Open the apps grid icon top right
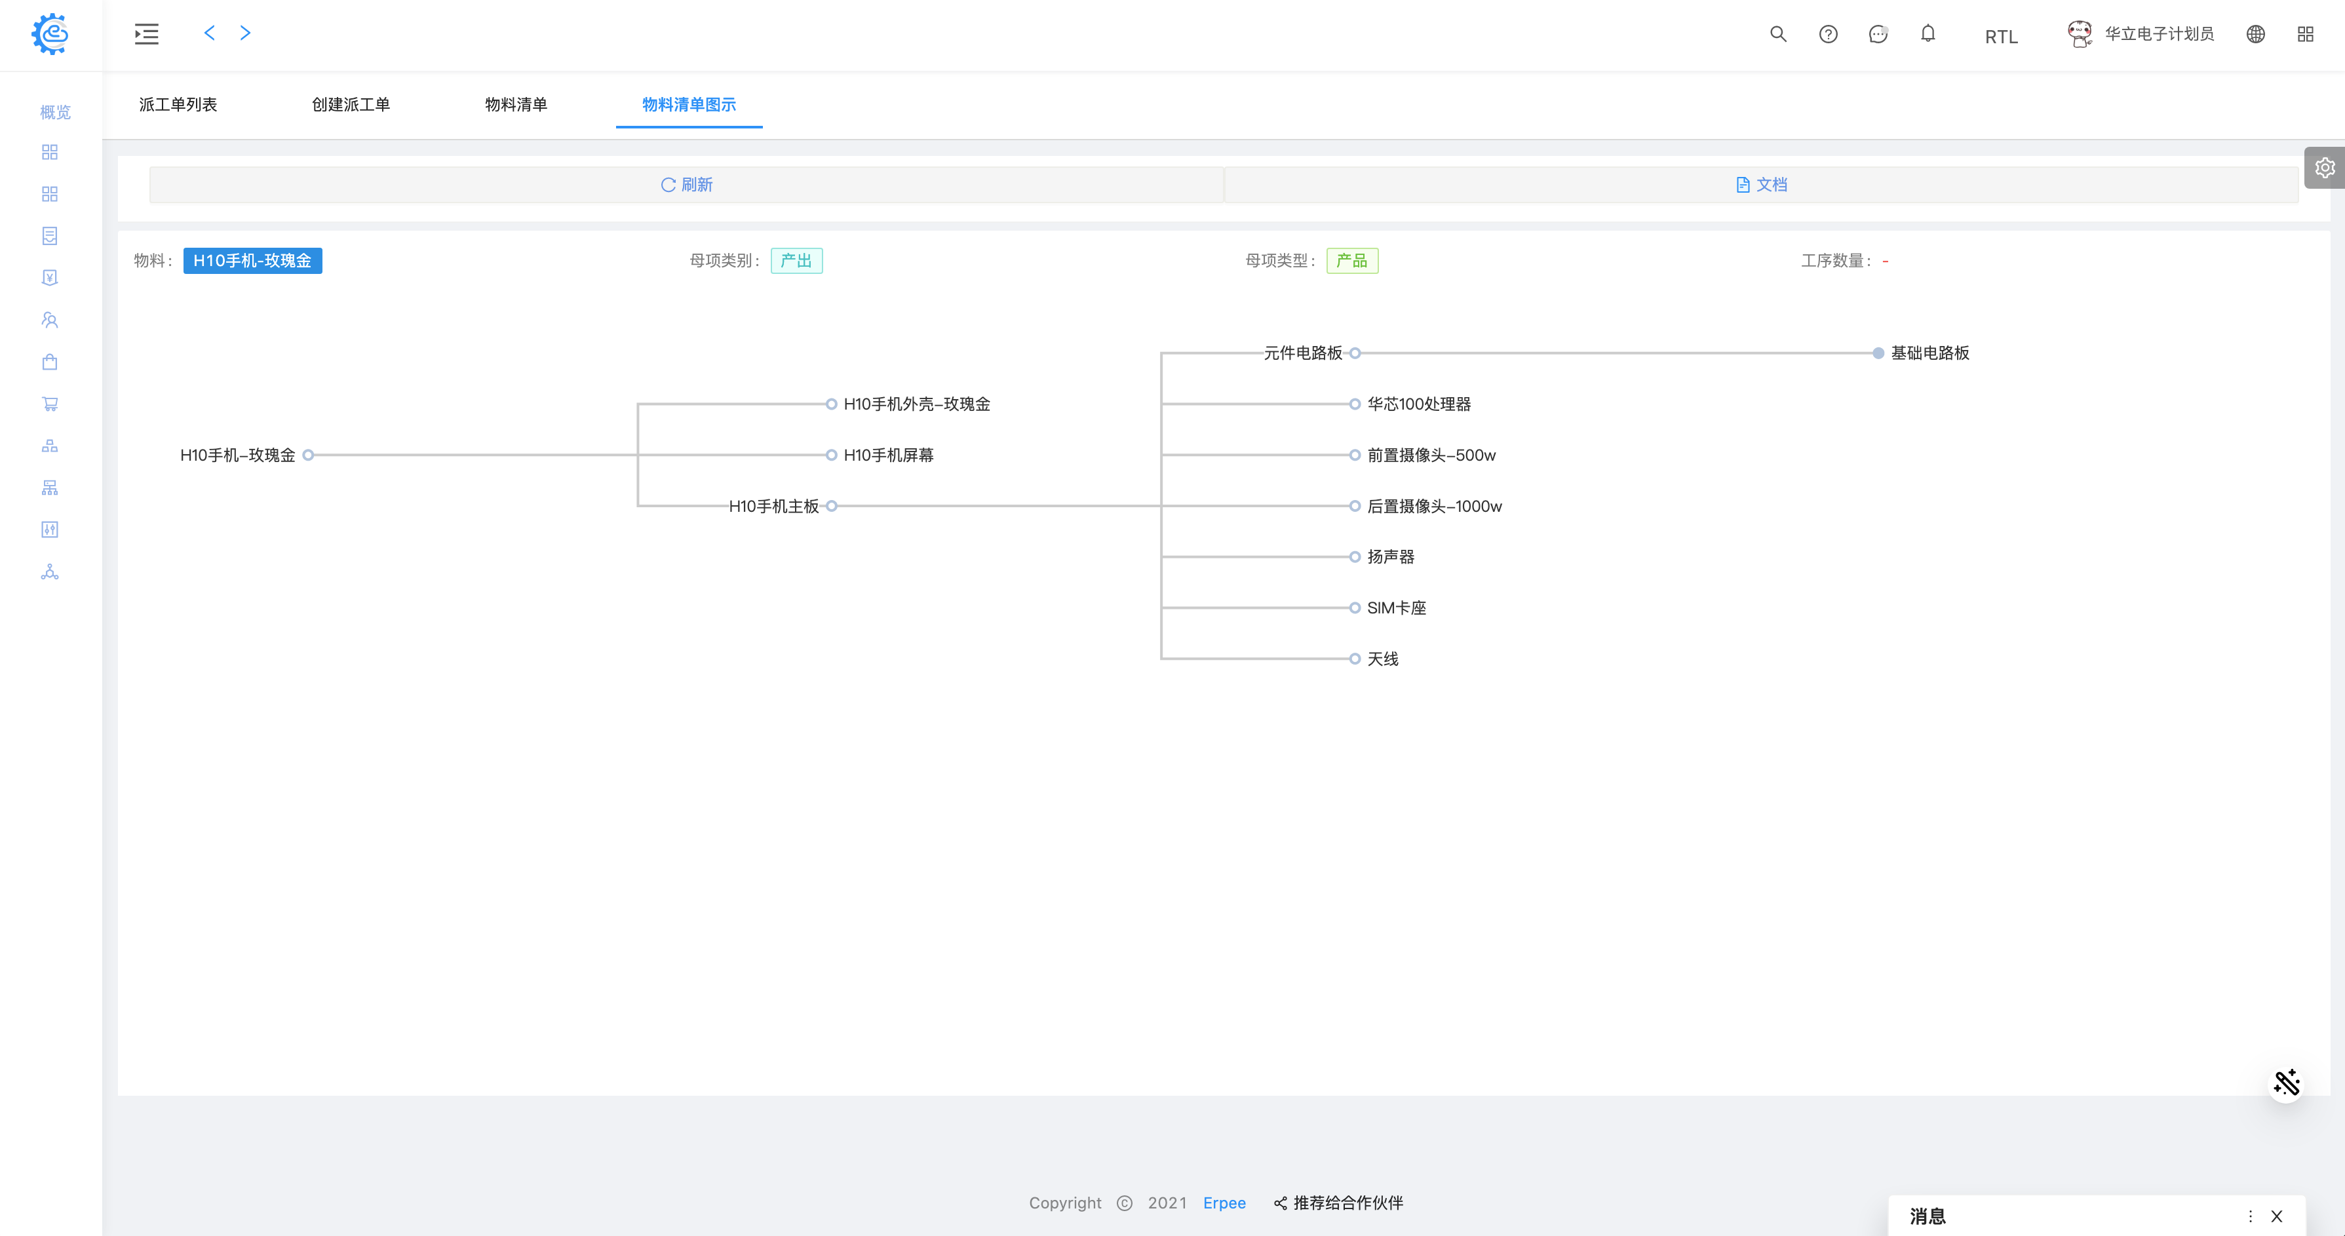Viewport: 2345px width, 1236px height. [2305, 35]
